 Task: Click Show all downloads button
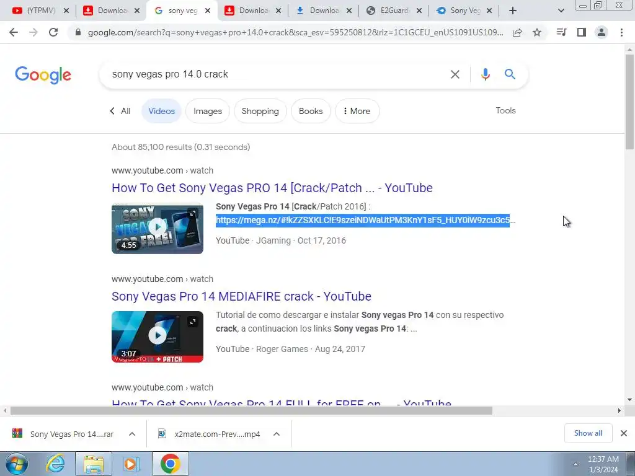tap(588, 433)
